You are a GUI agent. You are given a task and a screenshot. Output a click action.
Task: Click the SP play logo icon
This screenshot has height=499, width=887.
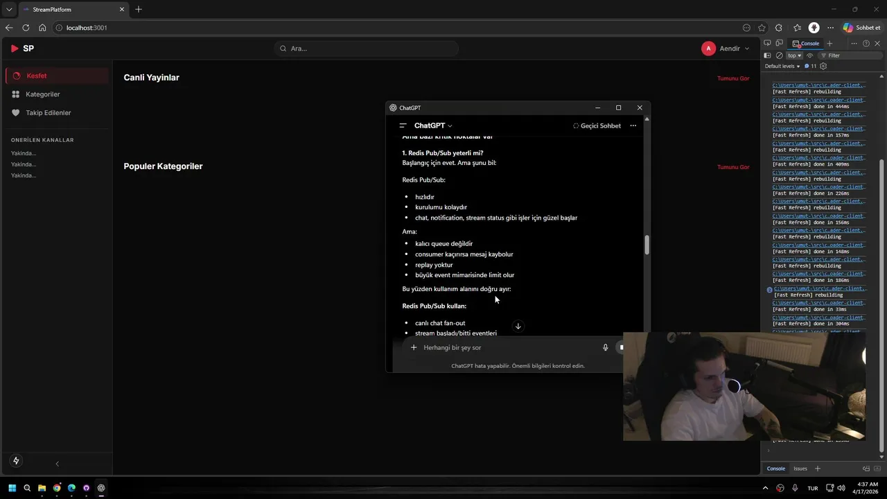tap(15, 49)
